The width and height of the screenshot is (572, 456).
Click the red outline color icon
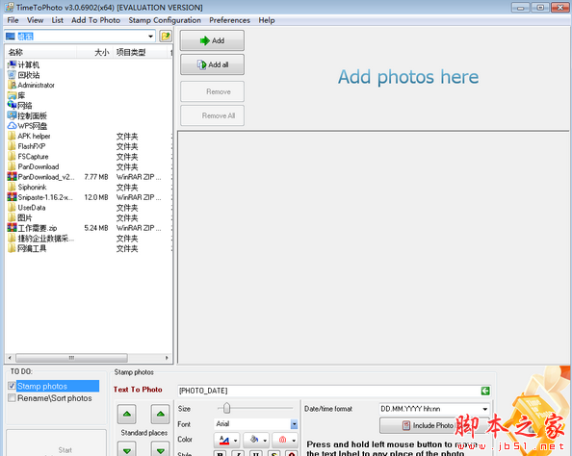(x=282, y=440)
